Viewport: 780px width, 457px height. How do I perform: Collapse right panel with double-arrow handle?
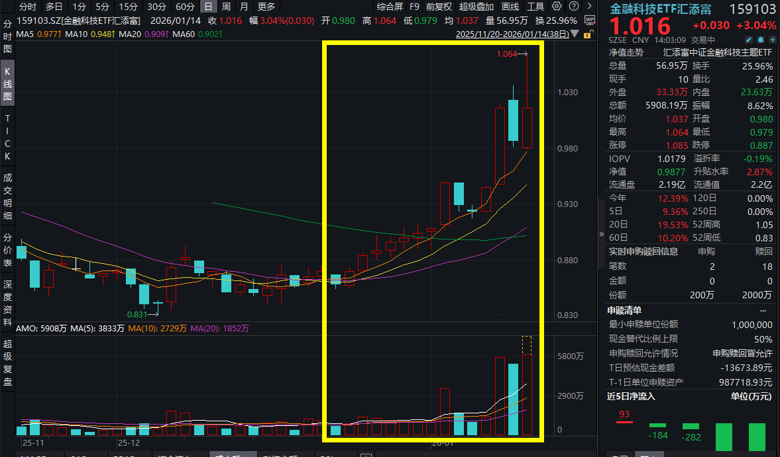point(602,234)
